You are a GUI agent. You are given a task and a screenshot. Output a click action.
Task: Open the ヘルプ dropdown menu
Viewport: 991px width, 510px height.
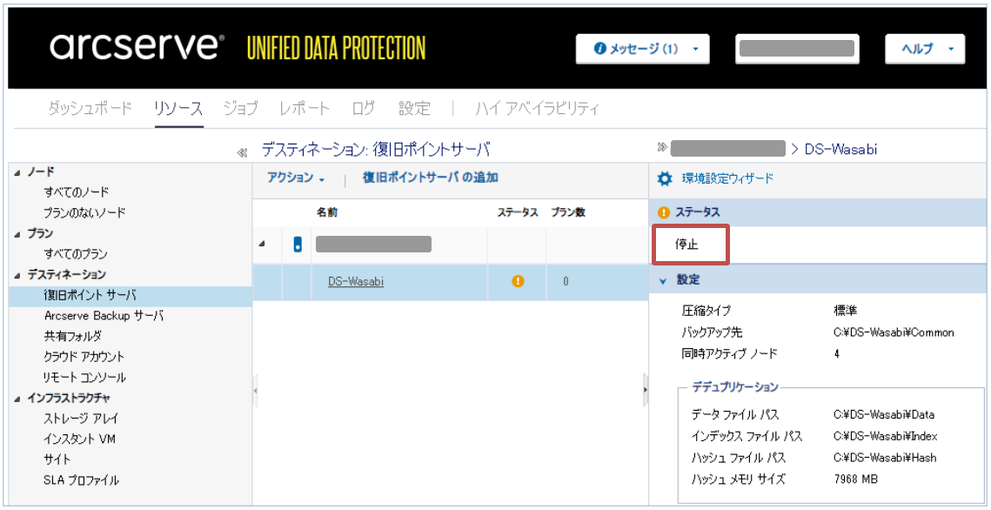point(925,49)
